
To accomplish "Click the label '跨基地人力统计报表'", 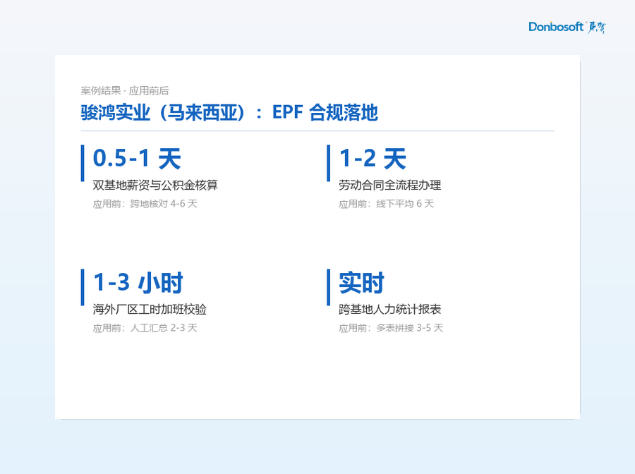I will [x=390, y=309].
